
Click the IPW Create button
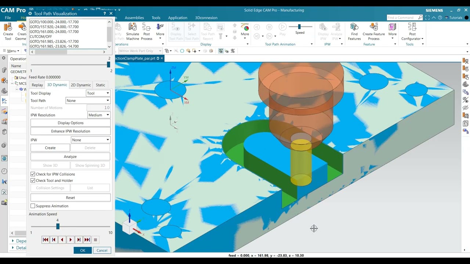(50, 148)
